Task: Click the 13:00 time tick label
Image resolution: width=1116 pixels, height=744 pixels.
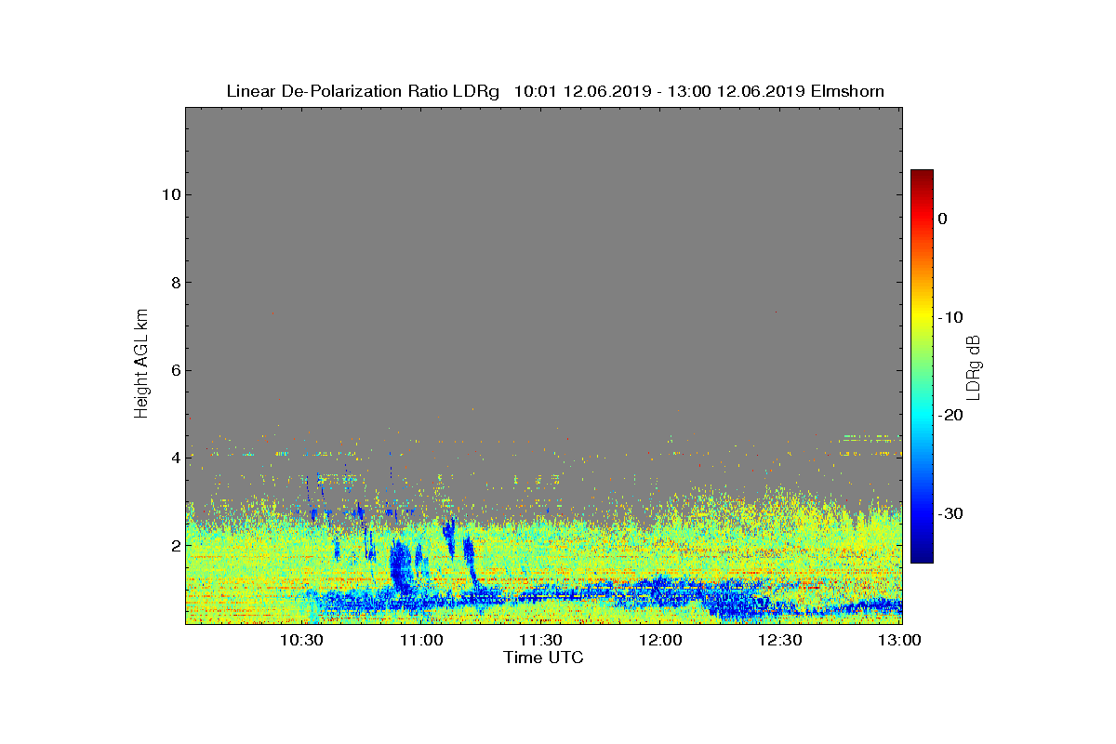Action: 899,640
